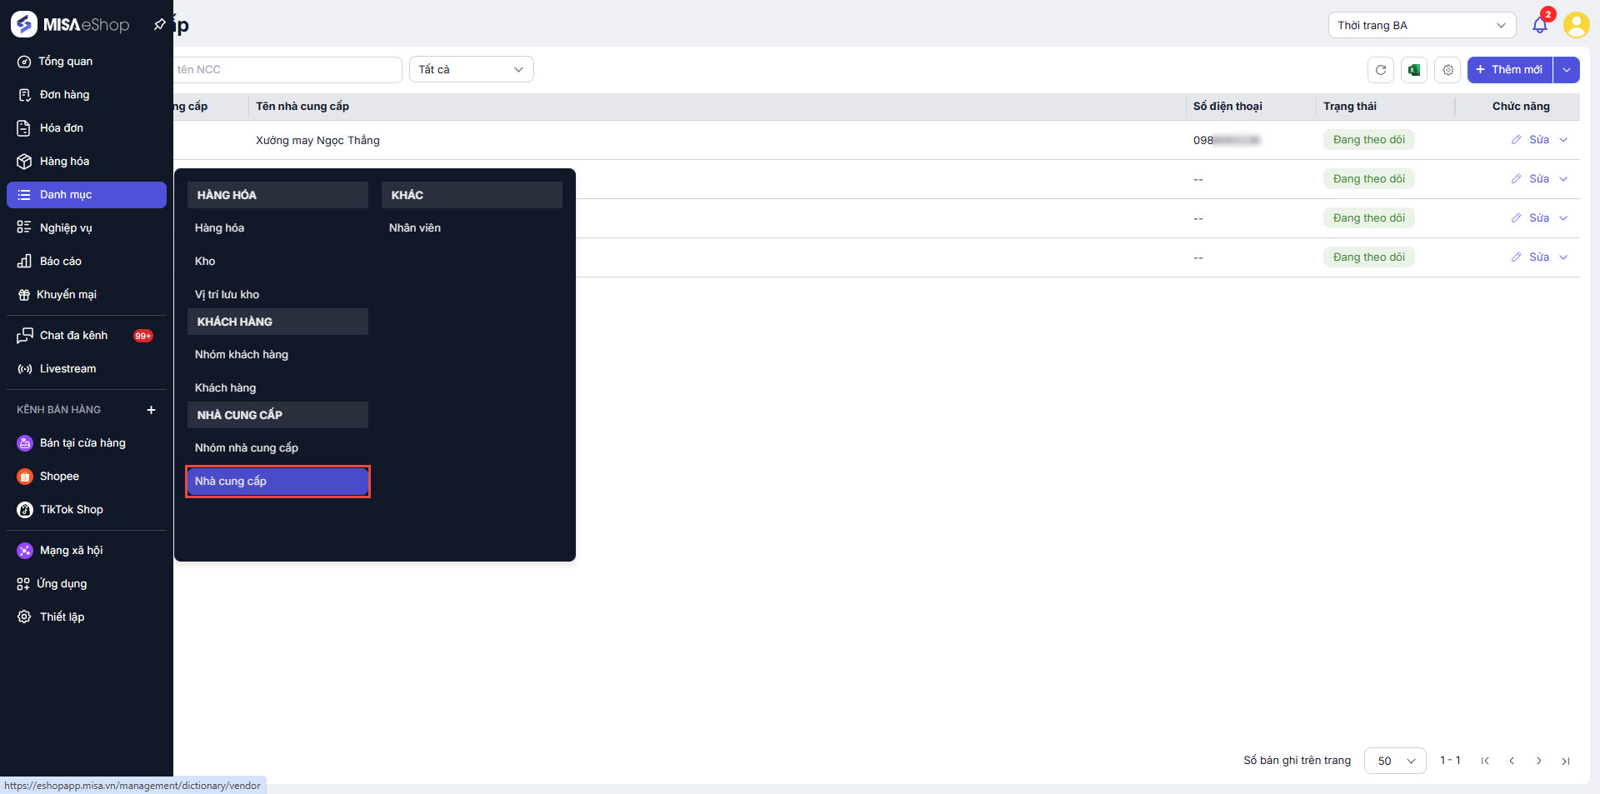
Task: Open Chat đa kênh
Action: [87, 336]
